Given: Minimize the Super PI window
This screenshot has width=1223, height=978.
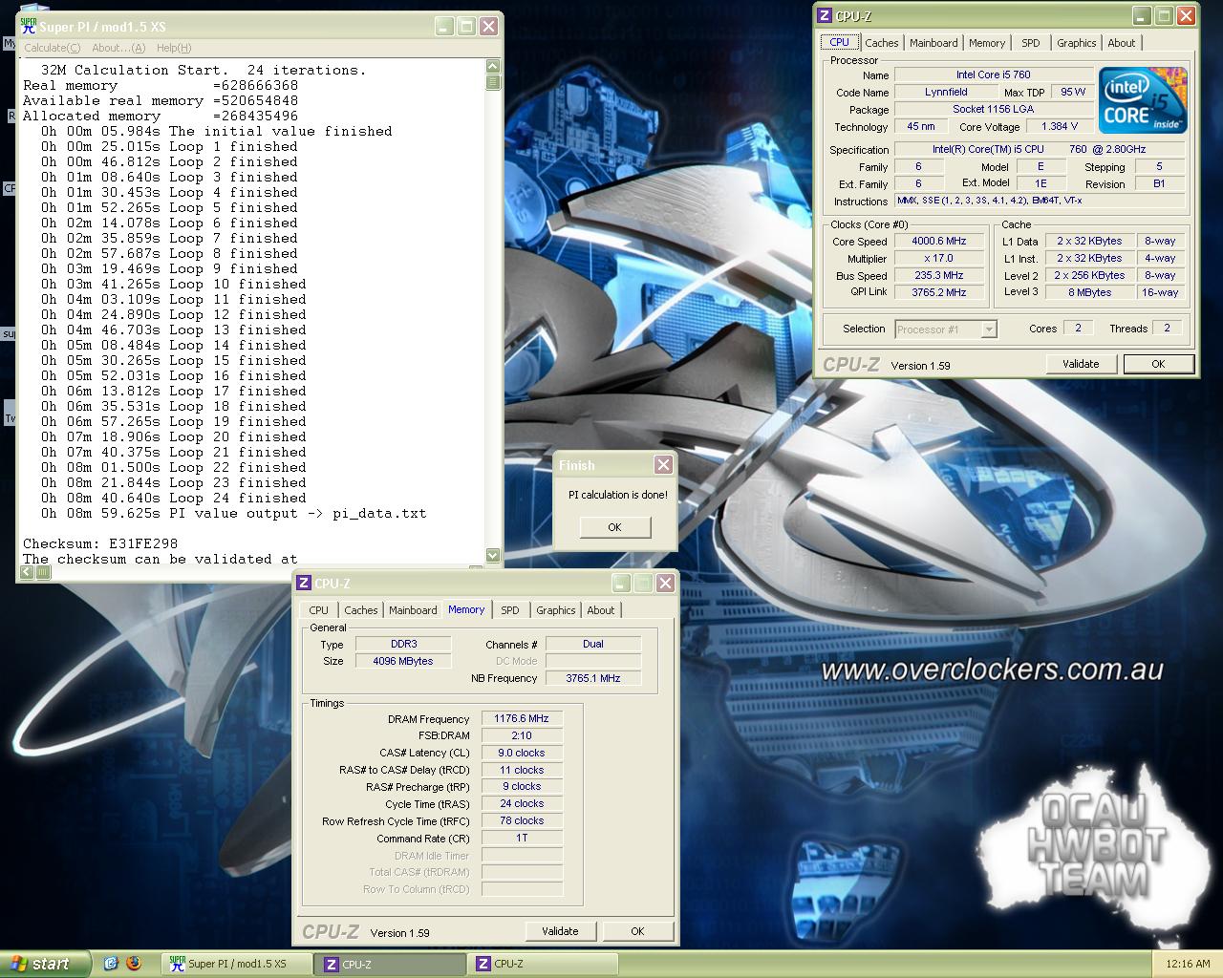Looking at the screenshot, I should 443,27.
